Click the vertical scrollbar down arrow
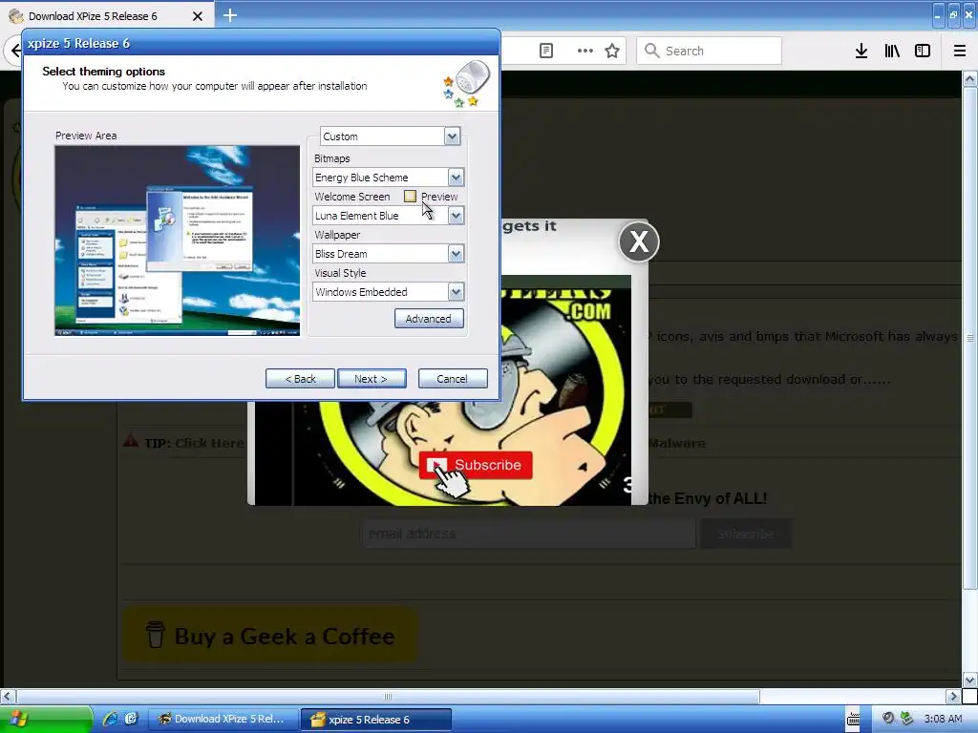978x733 pixels. point(970,680)
